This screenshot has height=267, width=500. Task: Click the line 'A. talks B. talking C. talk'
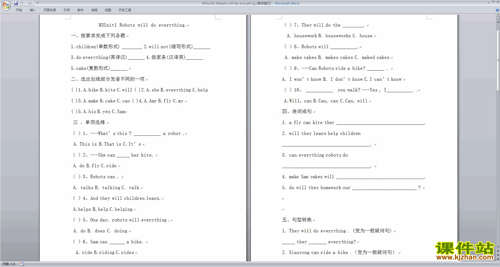(106, 188)
